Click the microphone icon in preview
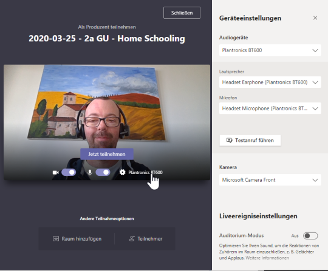The height and width of the screenshot is (271, 328). click(90, 172)
